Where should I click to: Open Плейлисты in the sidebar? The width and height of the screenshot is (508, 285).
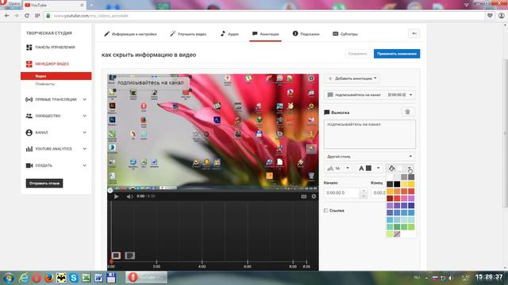[x=45, y=84]
